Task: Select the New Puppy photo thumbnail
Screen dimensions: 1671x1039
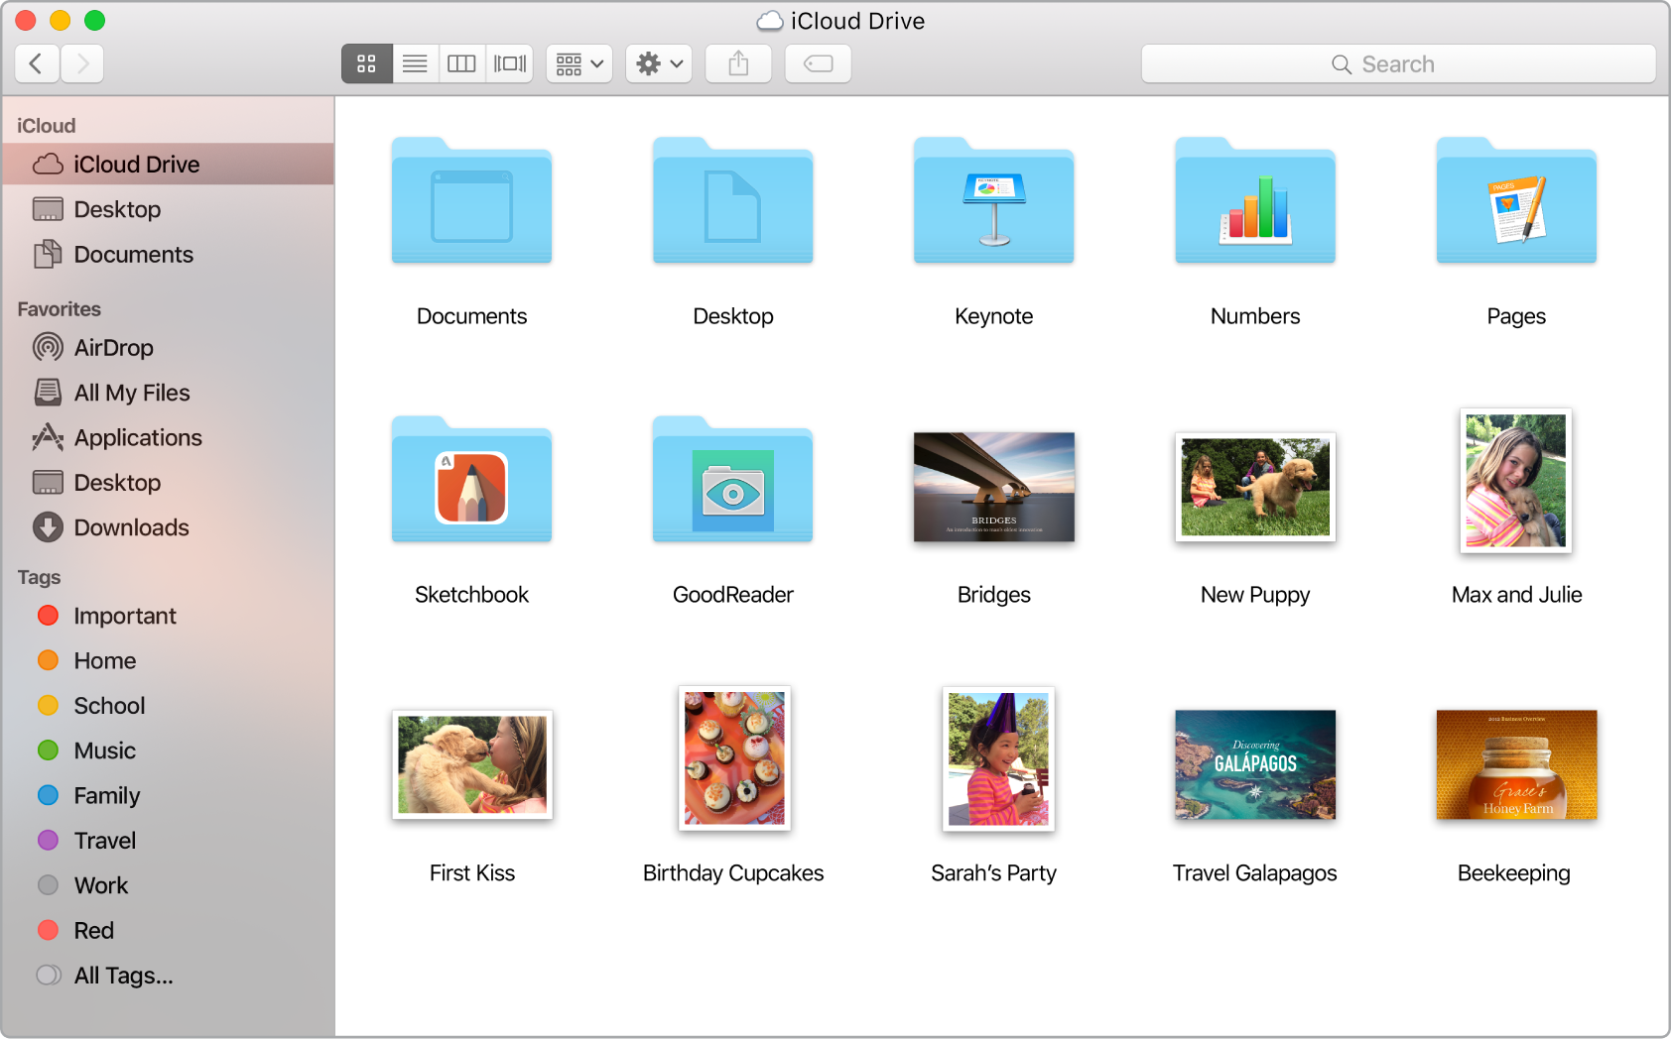Action: tap(1255, 487)
